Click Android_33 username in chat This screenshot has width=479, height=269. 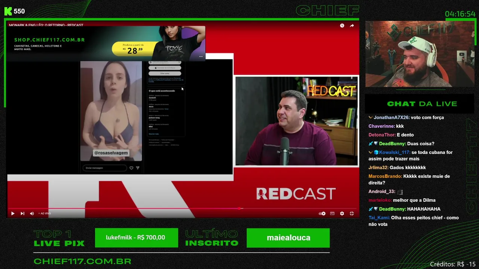[382, 192]
